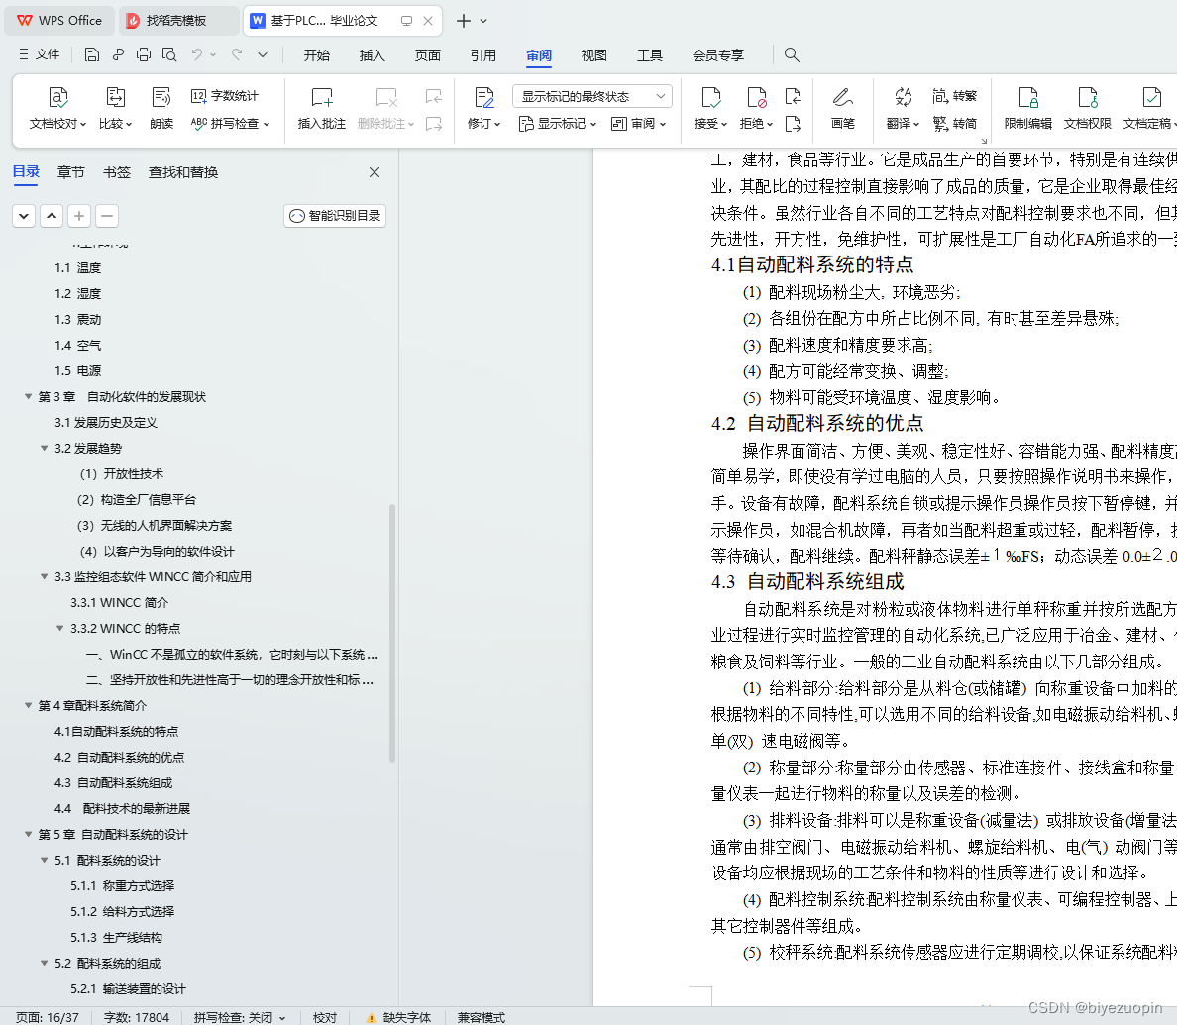Click 插入批注 to insert comment
This screenshot has height=1025, width=1177.
coord(321,108)
